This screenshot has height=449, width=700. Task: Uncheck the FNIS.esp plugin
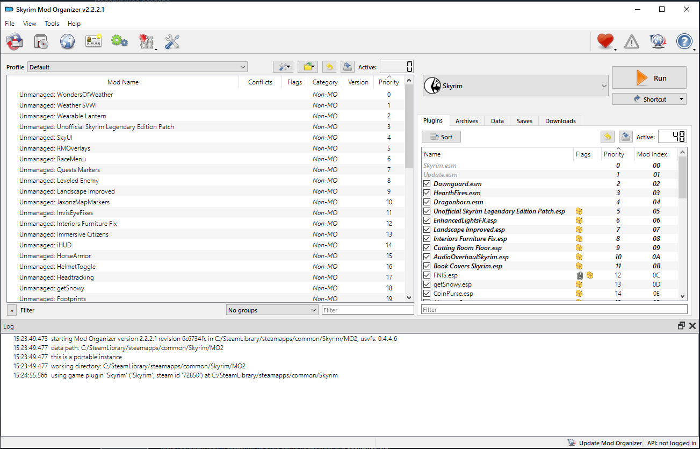pos(427,275)
